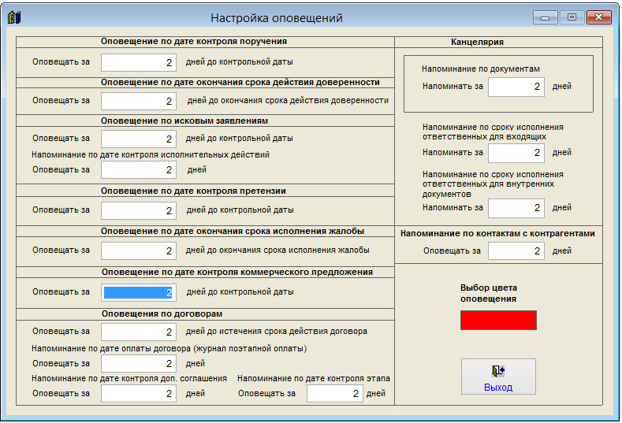
Task: Click days field for дате контроля этапа
Action: (x=335, y=394)
